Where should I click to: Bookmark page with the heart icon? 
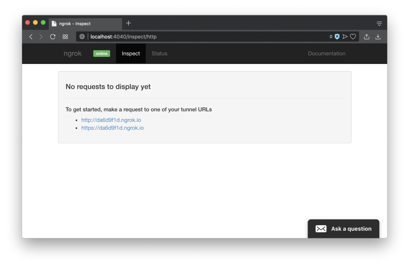tap(353, 37)
